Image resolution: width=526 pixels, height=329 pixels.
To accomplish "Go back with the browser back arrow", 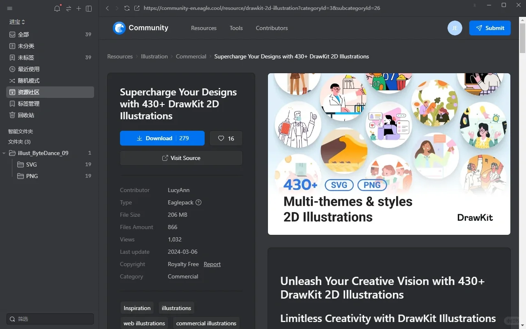I will 107,8.
